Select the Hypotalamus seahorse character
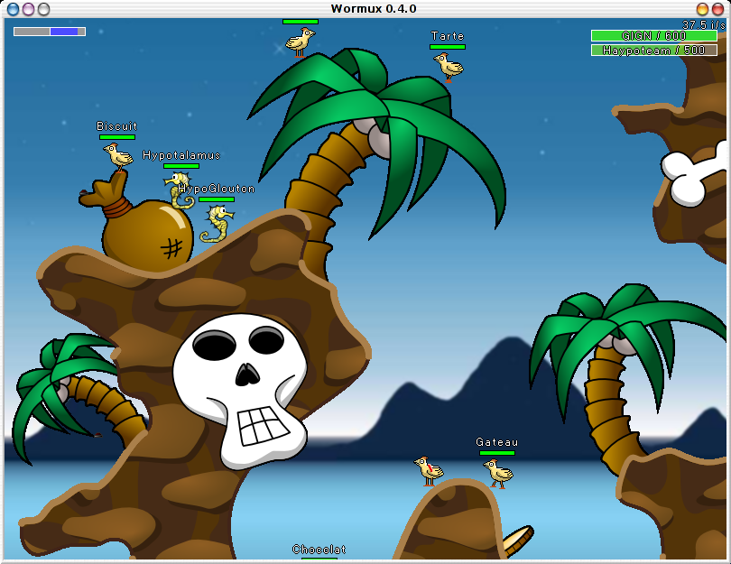The height and width of the screenshot is (564, 731). pos(180,190)
